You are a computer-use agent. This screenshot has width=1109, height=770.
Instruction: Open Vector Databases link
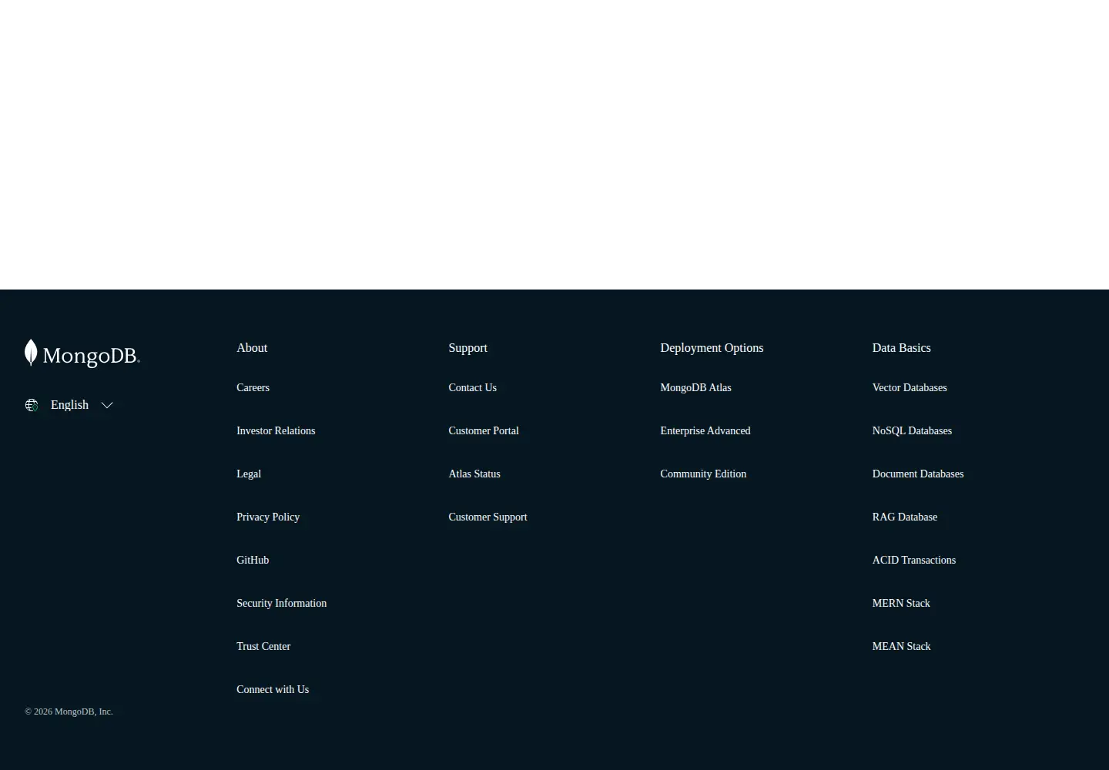tap(910, 387)
